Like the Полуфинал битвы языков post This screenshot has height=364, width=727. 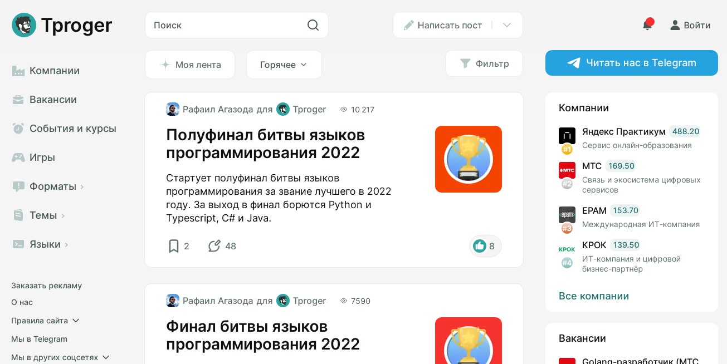point(480,246)
